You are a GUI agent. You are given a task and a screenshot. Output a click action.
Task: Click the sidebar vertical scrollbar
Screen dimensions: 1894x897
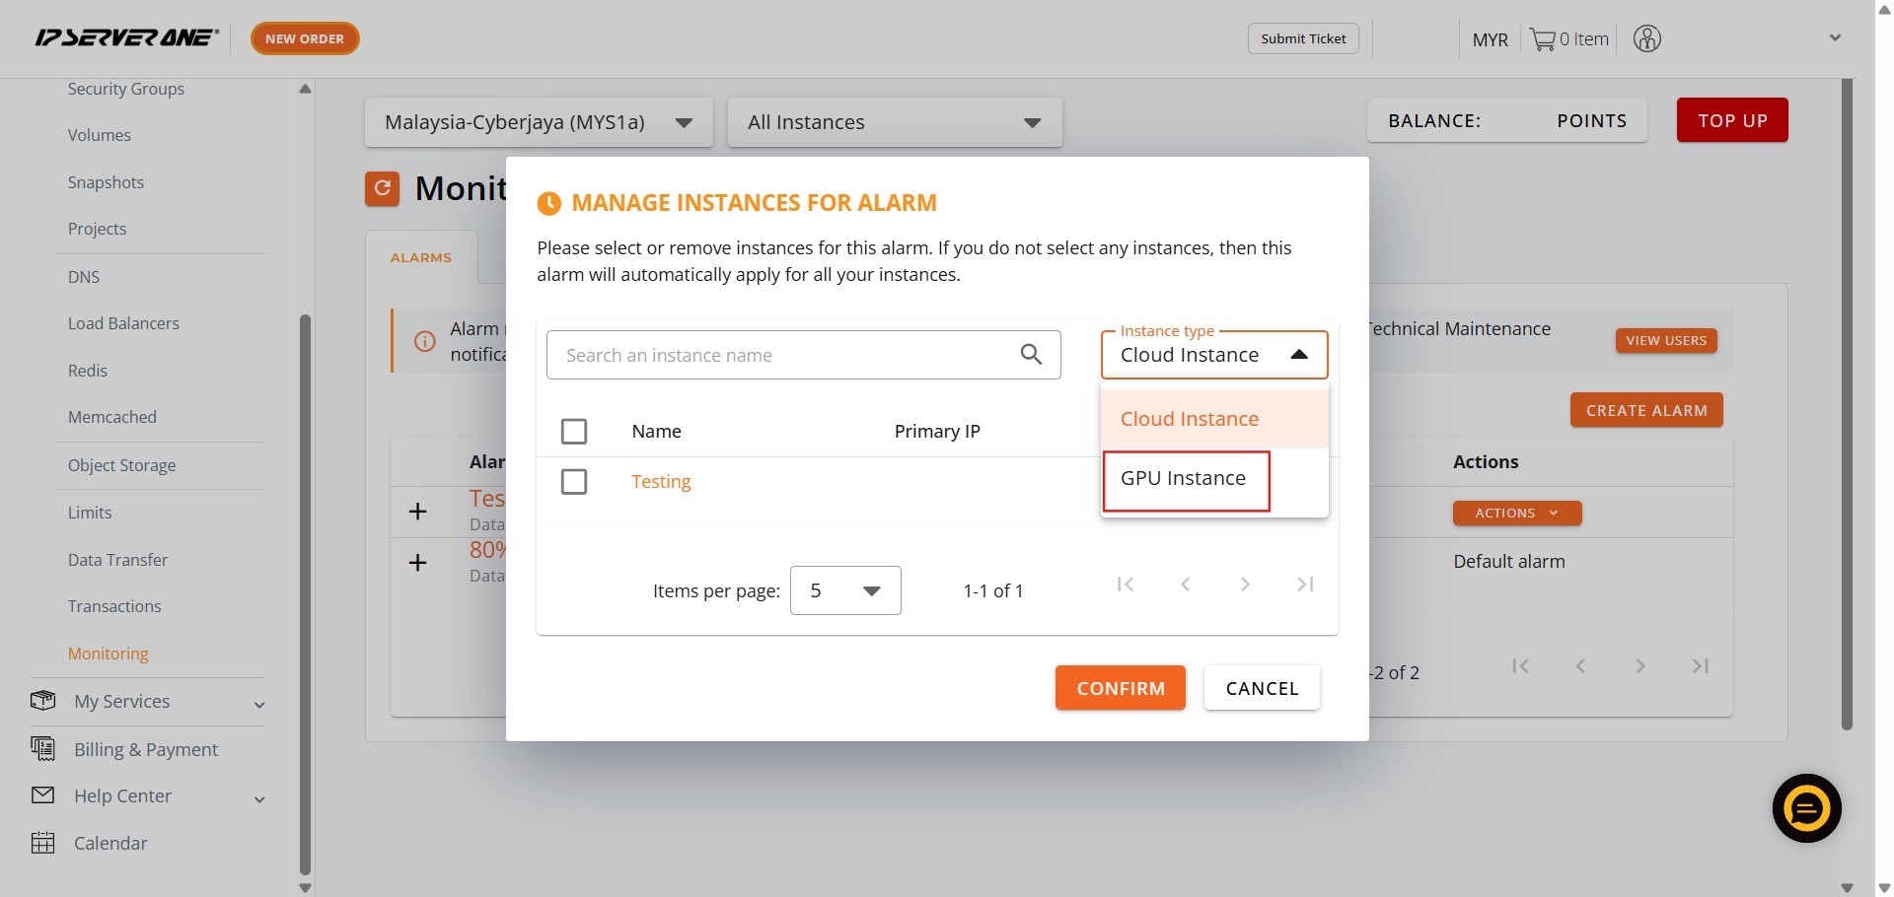[305, 591]
